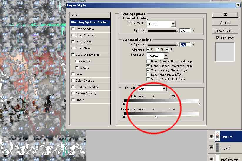Enable the Outer Glow checkbox

(x=73, y=42)
